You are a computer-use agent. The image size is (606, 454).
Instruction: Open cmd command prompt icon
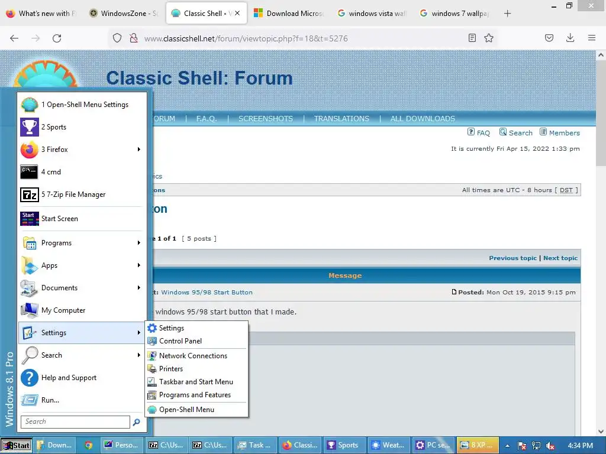coord(30,172)
